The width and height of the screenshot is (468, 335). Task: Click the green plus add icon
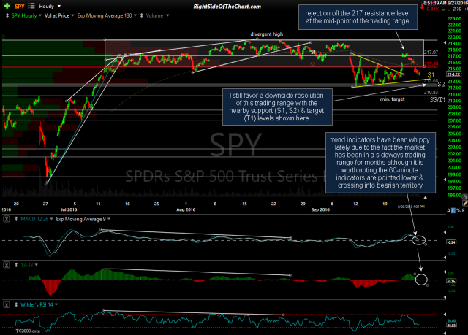(7, 6)
